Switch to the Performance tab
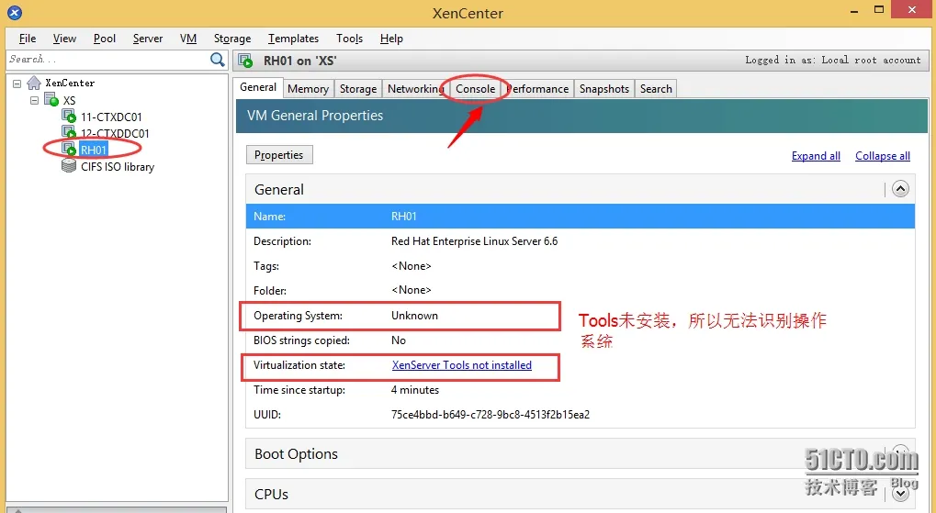The image size is (936, 513). pos(537,89)
